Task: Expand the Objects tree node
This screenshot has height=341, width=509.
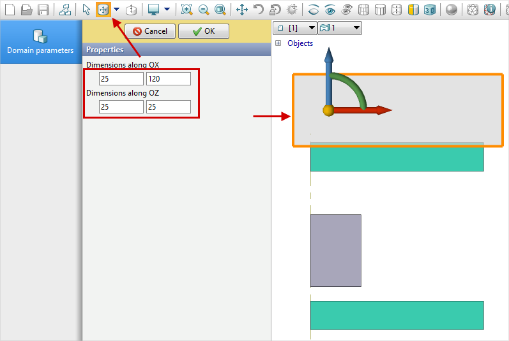Action: tap(278, 43)
